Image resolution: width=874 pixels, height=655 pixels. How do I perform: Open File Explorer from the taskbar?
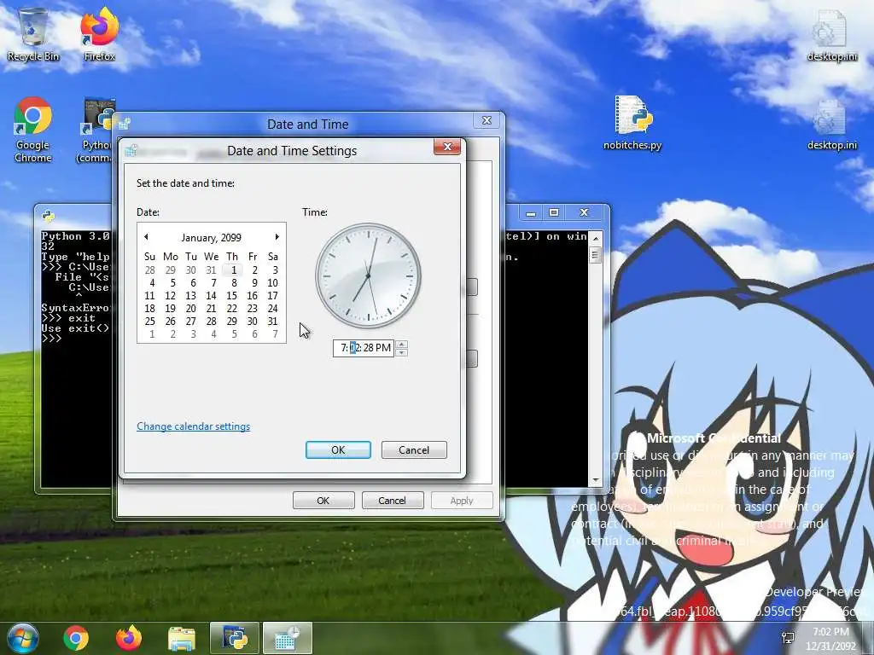click(x=182, y=638)
